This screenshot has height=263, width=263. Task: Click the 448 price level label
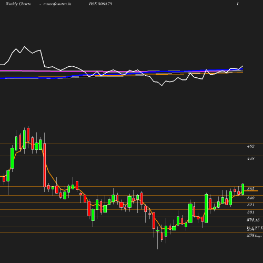250,158
